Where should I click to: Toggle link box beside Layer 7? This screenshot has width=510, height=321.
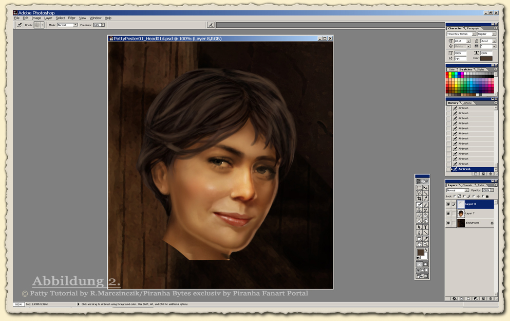(x=454, y=213)
